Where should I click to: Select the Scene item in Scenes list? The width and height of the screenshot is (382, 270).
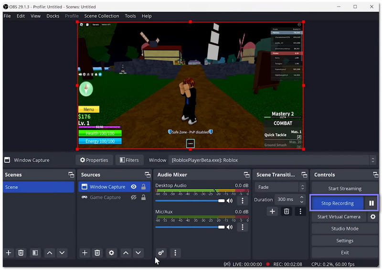(39, 187)
